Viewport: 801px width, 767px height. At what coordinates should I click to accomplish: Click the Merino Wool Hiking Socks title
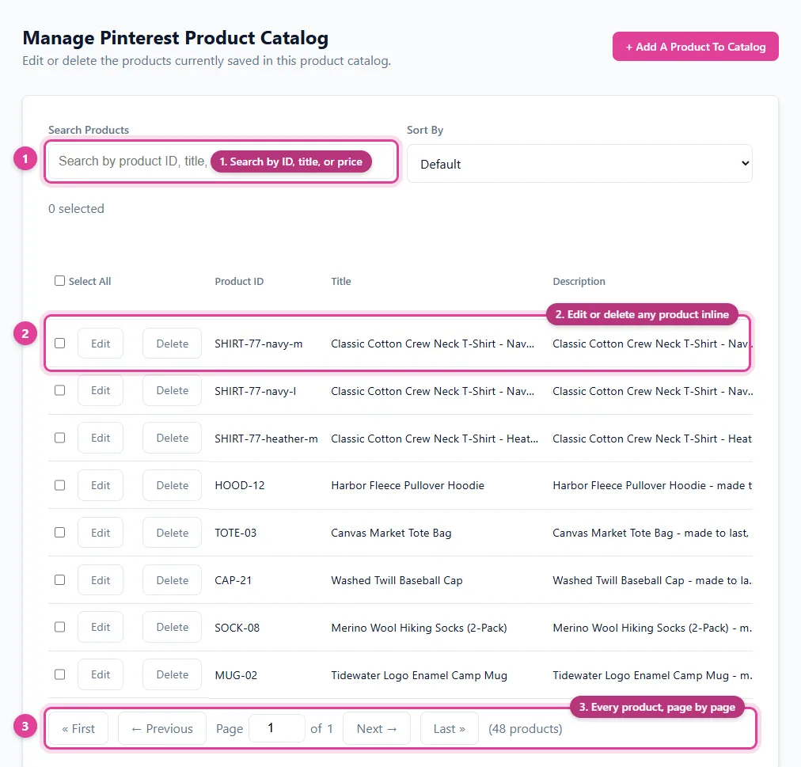[x=419, y=628]
